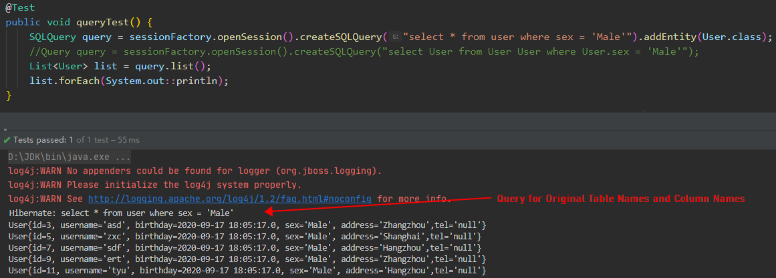
Task: Click the 'Hibernate: select * from user' output line
Action: tap(121, 213)
